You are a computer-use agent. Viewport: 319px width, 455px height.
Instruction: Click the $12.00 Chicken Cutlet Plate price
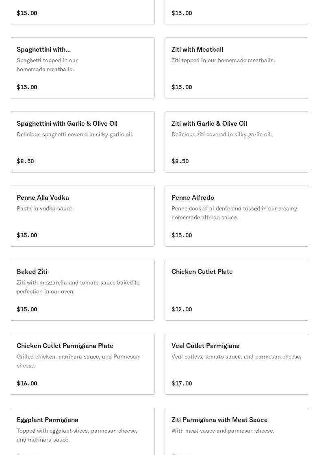182,309
